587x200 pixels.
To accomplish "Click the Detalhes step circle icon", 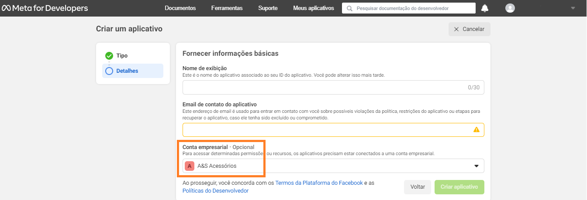I will click(109, 71).
